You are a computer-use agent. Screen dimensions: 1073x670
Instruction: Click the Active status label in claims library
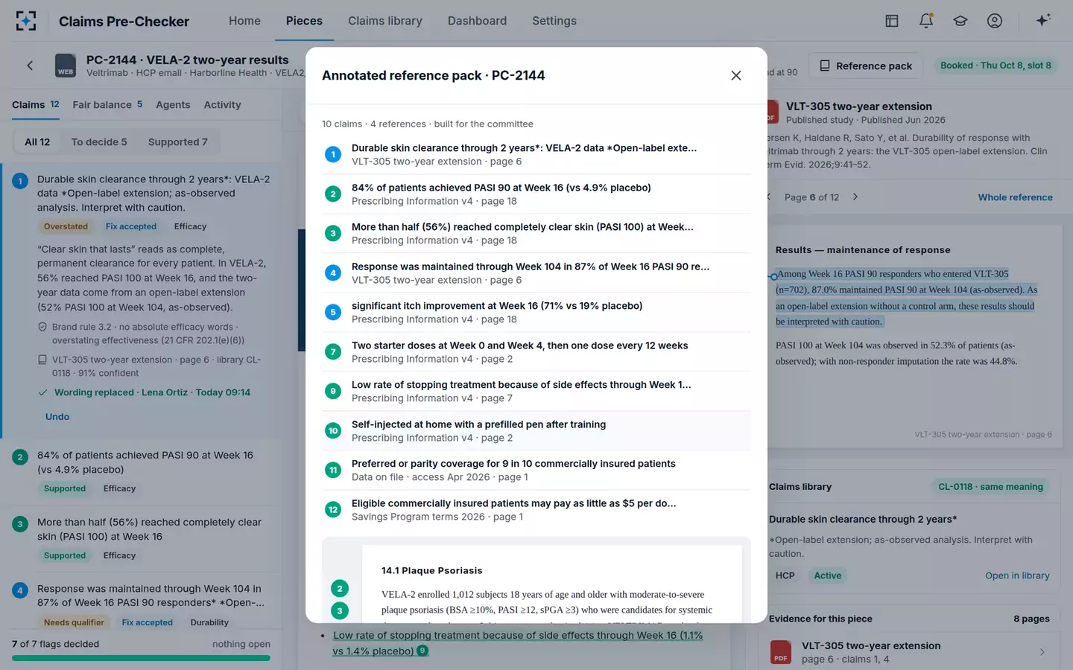827,575
